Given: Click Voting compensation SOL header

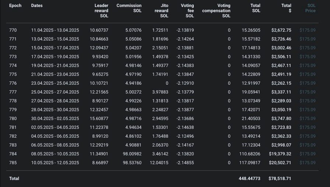Looking at the screenshot, I should tap(216, 11).
